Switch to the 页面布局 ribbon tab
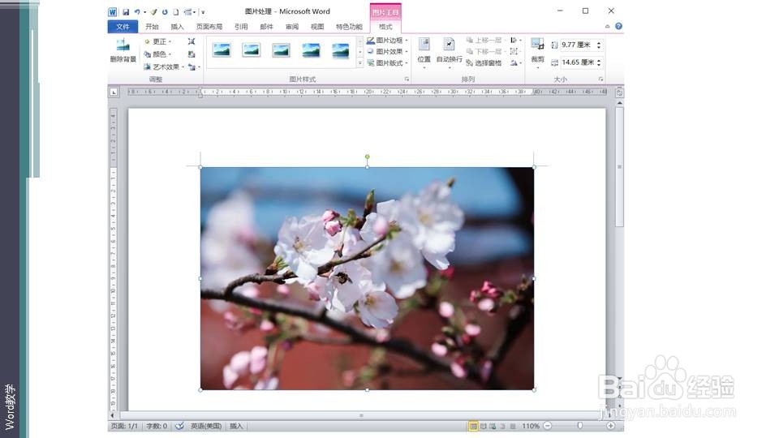 [209, 27]
